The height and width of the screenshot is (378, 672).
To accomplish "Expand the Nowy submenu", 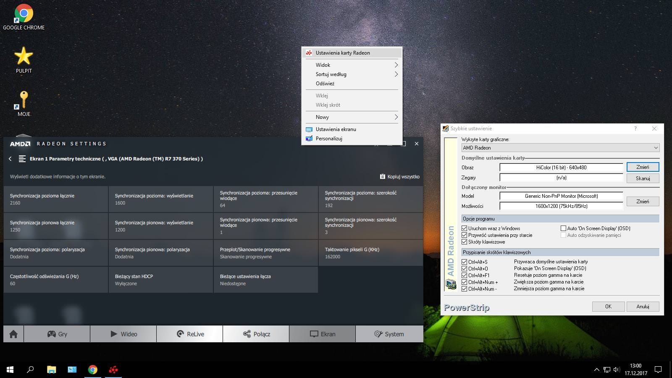I will click(352, 117).
